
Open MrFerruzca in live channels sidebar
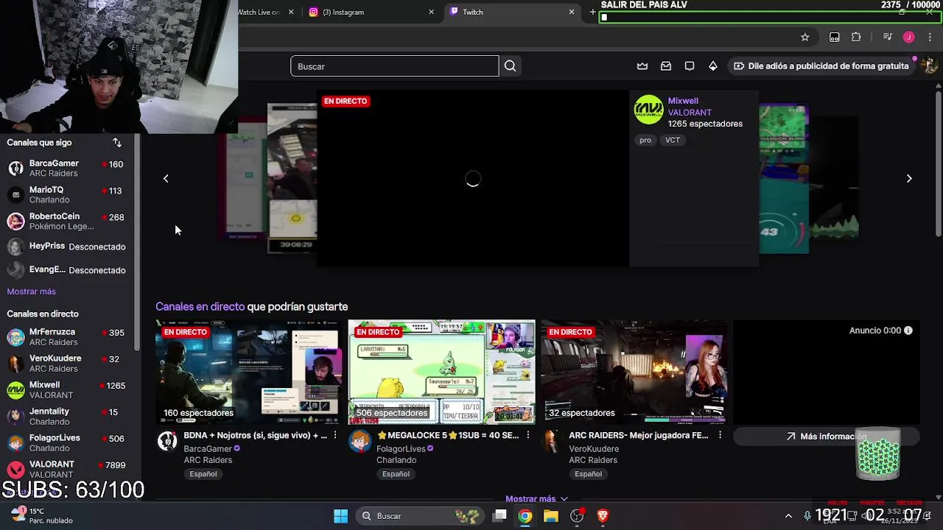pos(66,337)
